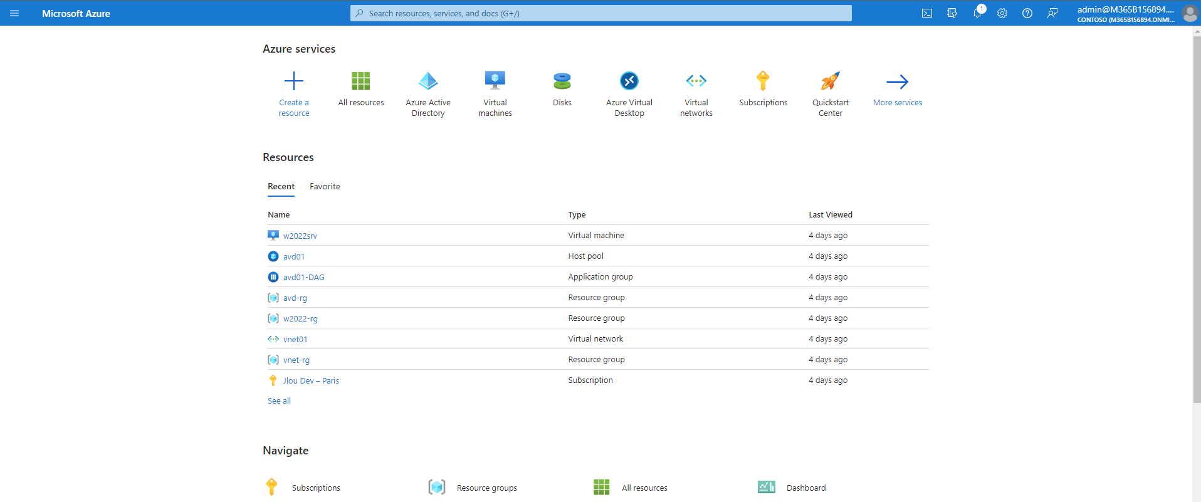Open the w2022srv resource link
Image resolution: width=1201 pixels, height=502 pixels.
pyautogui.click(x=300, y=236)
